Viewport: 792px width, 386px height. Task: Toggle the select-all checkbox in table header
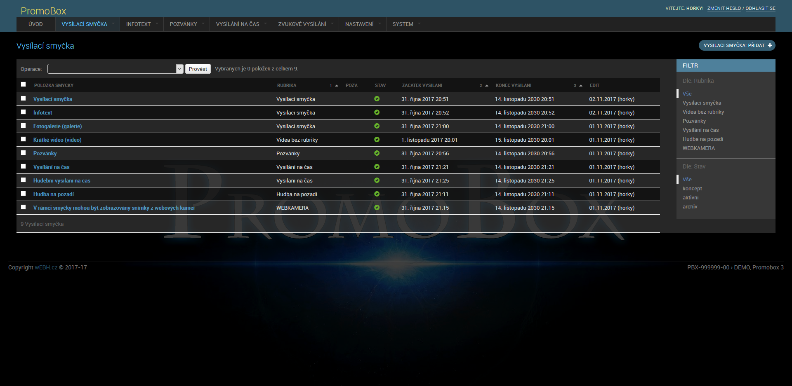coord(24,84)
